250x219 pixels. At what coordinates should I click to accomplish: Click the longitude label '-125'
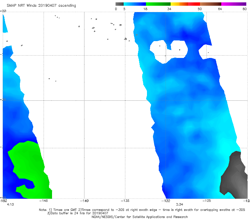point(207,201)
